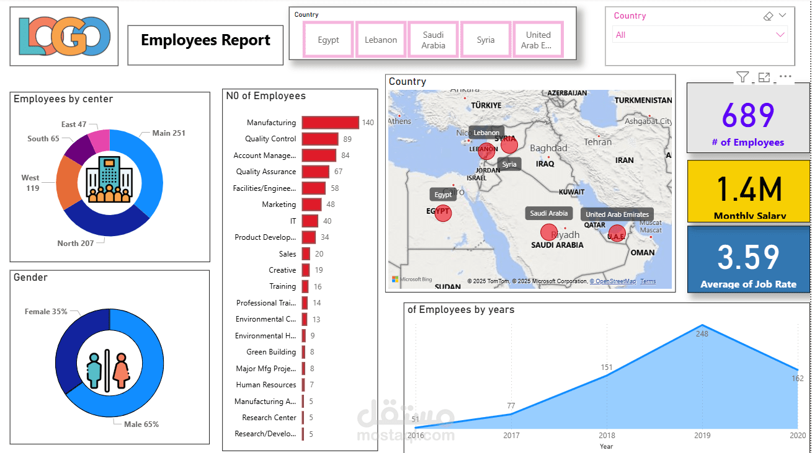Viewport: 812px width, 453px height.
Task: Select the 2019 data point showing 248
Action: (x=702, y=325)
